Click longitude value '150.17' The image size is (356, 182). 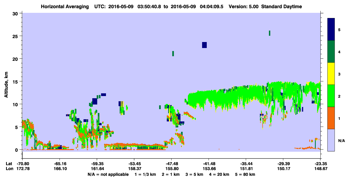tap(283, 169)
